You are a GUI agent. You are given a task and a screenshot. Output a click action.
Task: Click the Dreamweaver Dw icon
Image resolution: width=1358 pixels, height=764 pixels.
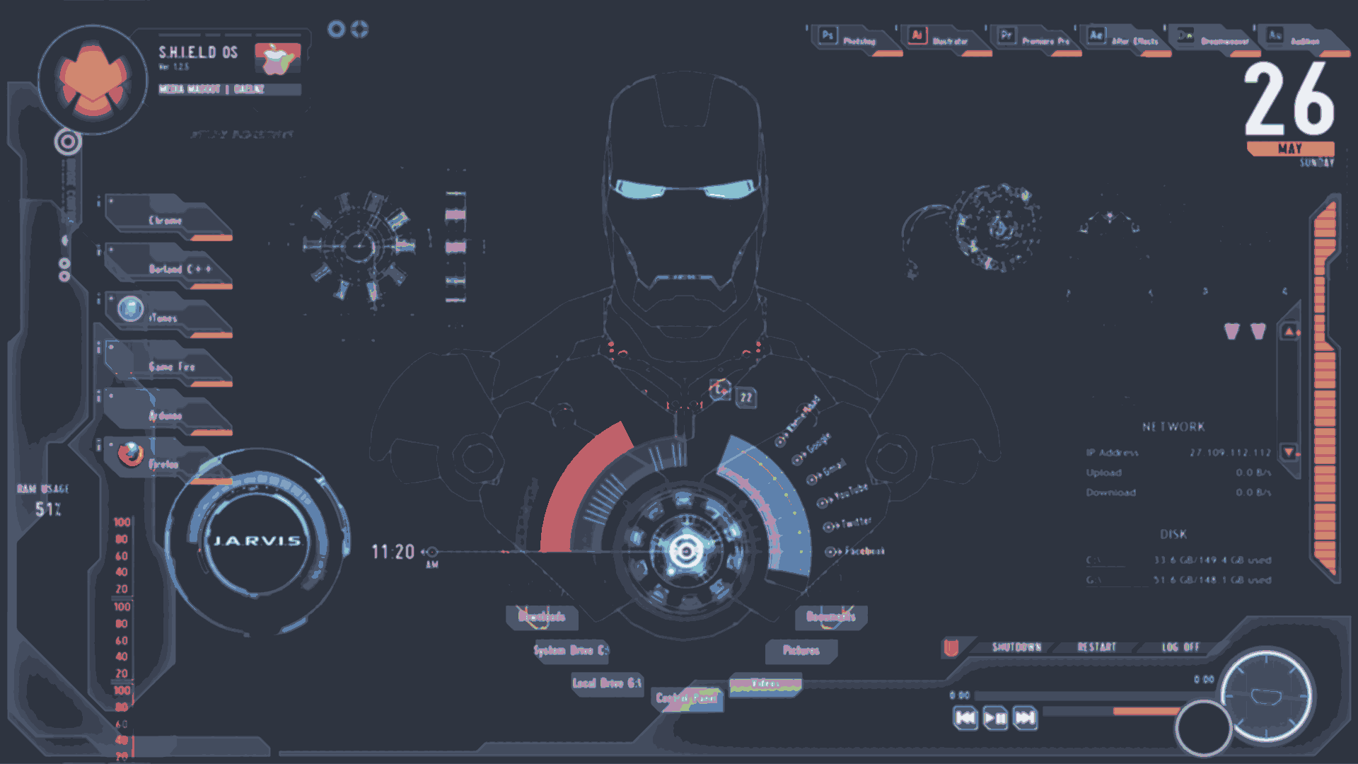[x=1185, y=35]
